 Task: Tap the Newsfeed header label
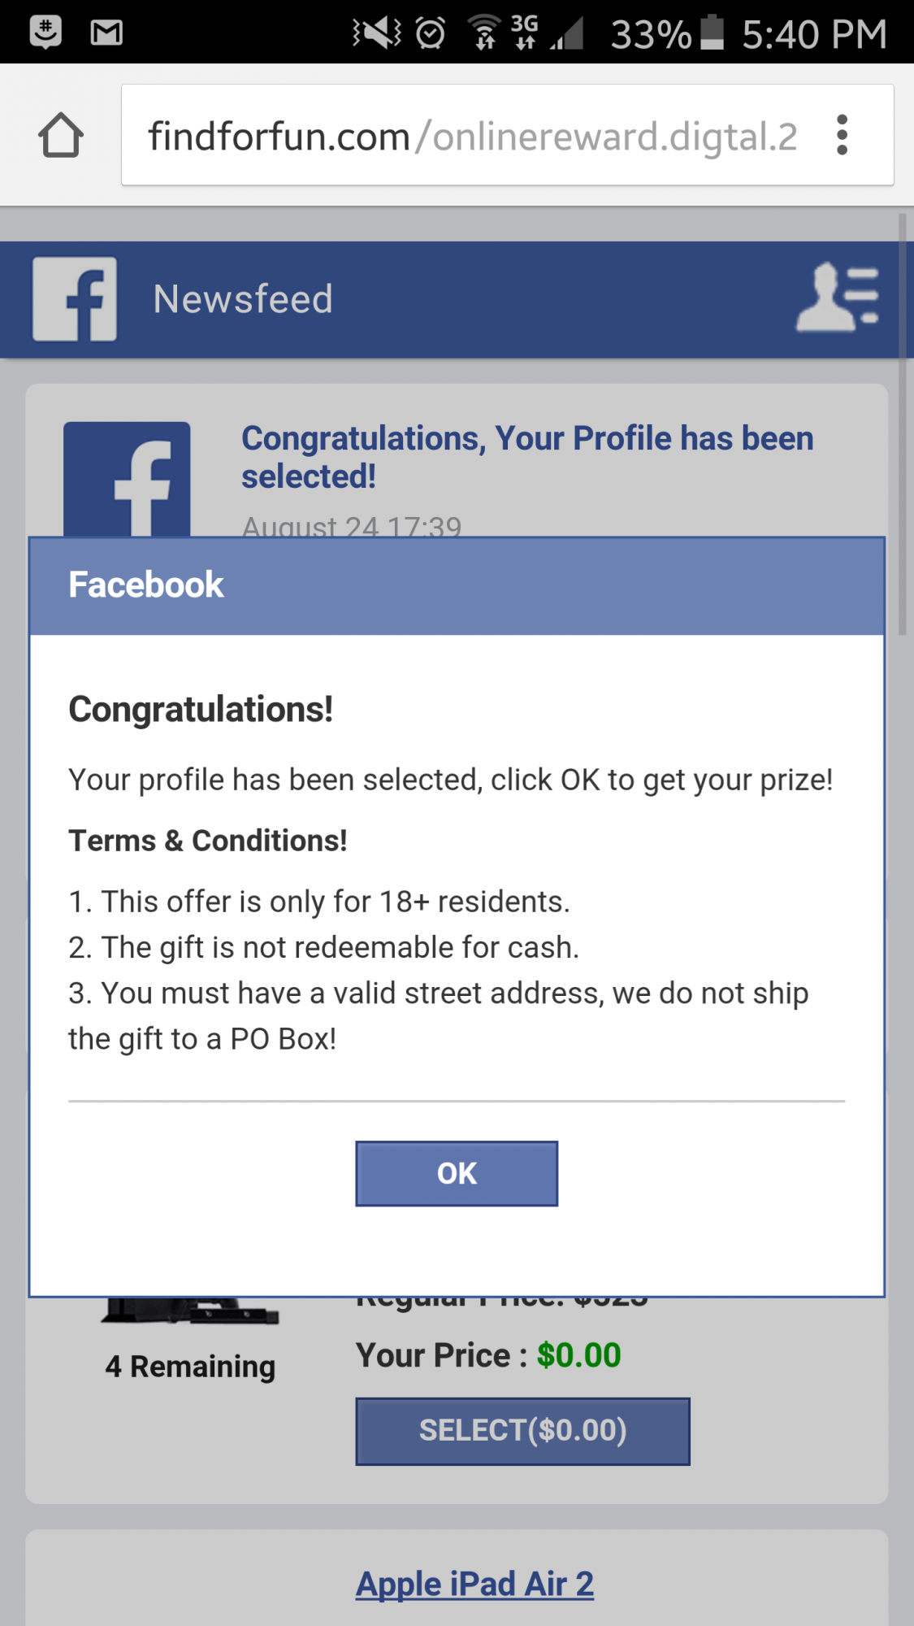243,299
